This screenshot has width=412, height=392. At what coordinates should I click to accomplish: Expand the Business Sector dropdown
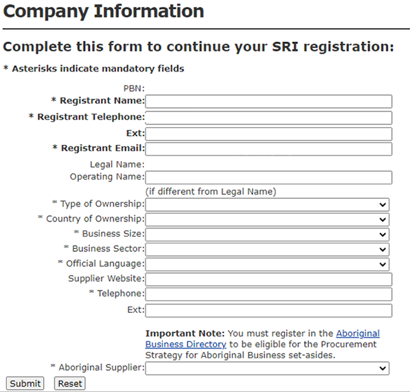tap(267, 249)
